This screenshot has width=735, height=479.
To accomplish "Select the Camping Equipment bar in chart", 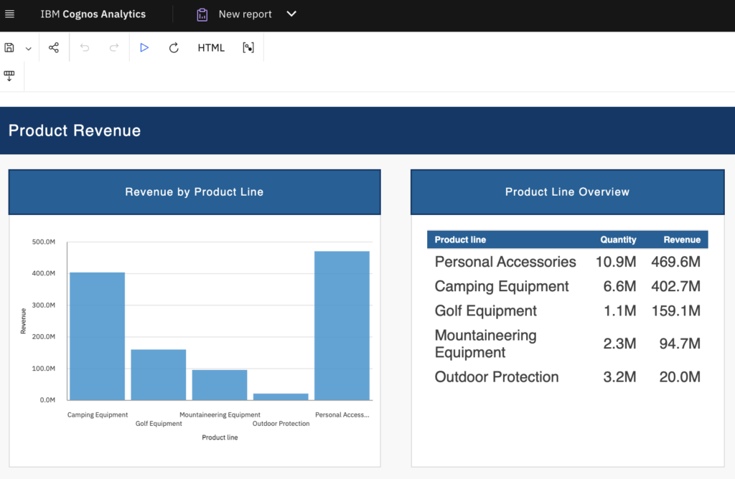I will point(97,336).
